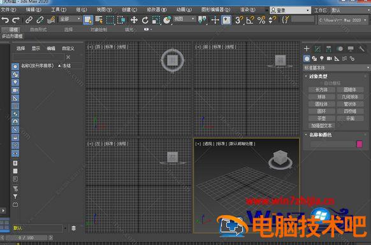Open the standard primitives type dropdown
Image resolution: width=371 pixels, height=245 pixels.
(336, 68)
